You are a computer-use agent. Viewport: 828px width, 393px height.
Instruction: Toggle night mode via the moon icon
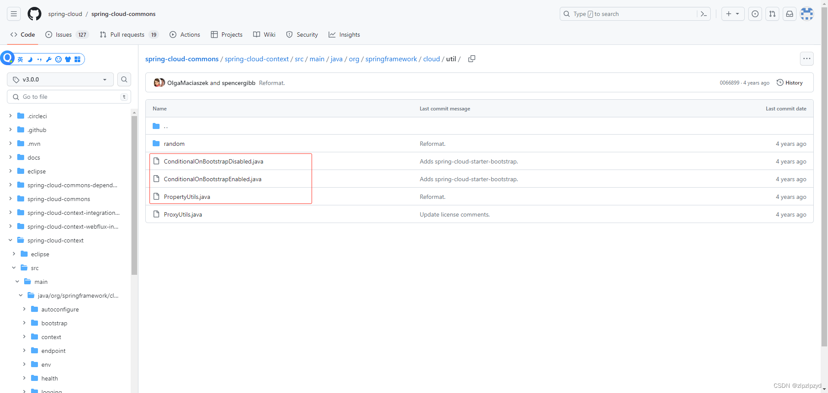[30, 59]
